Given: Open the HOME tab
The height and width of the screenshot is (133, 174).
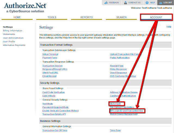Looking at the screenshot, I should (17, 17).
